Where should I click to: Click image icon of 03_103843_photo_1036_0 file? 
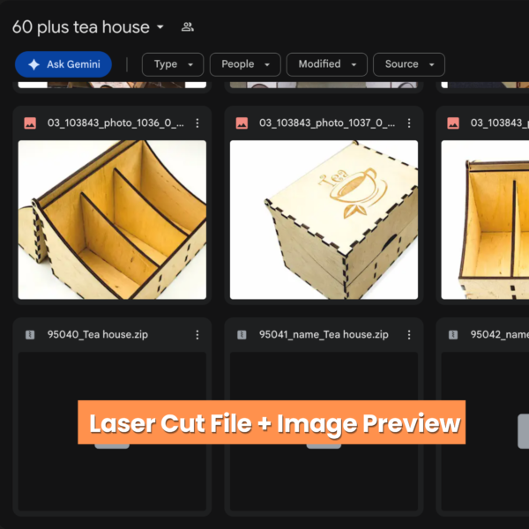click(30, 123)
